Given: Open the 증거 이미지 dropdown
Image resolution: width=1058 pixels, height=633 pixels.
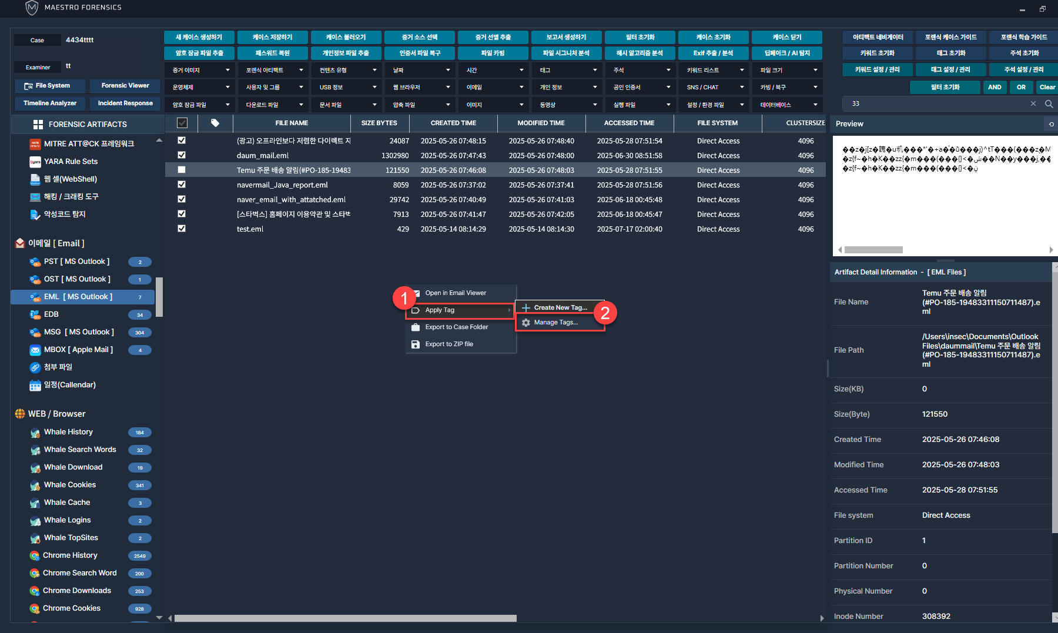Looking at the screenshot, I should (x=200, y=70).
